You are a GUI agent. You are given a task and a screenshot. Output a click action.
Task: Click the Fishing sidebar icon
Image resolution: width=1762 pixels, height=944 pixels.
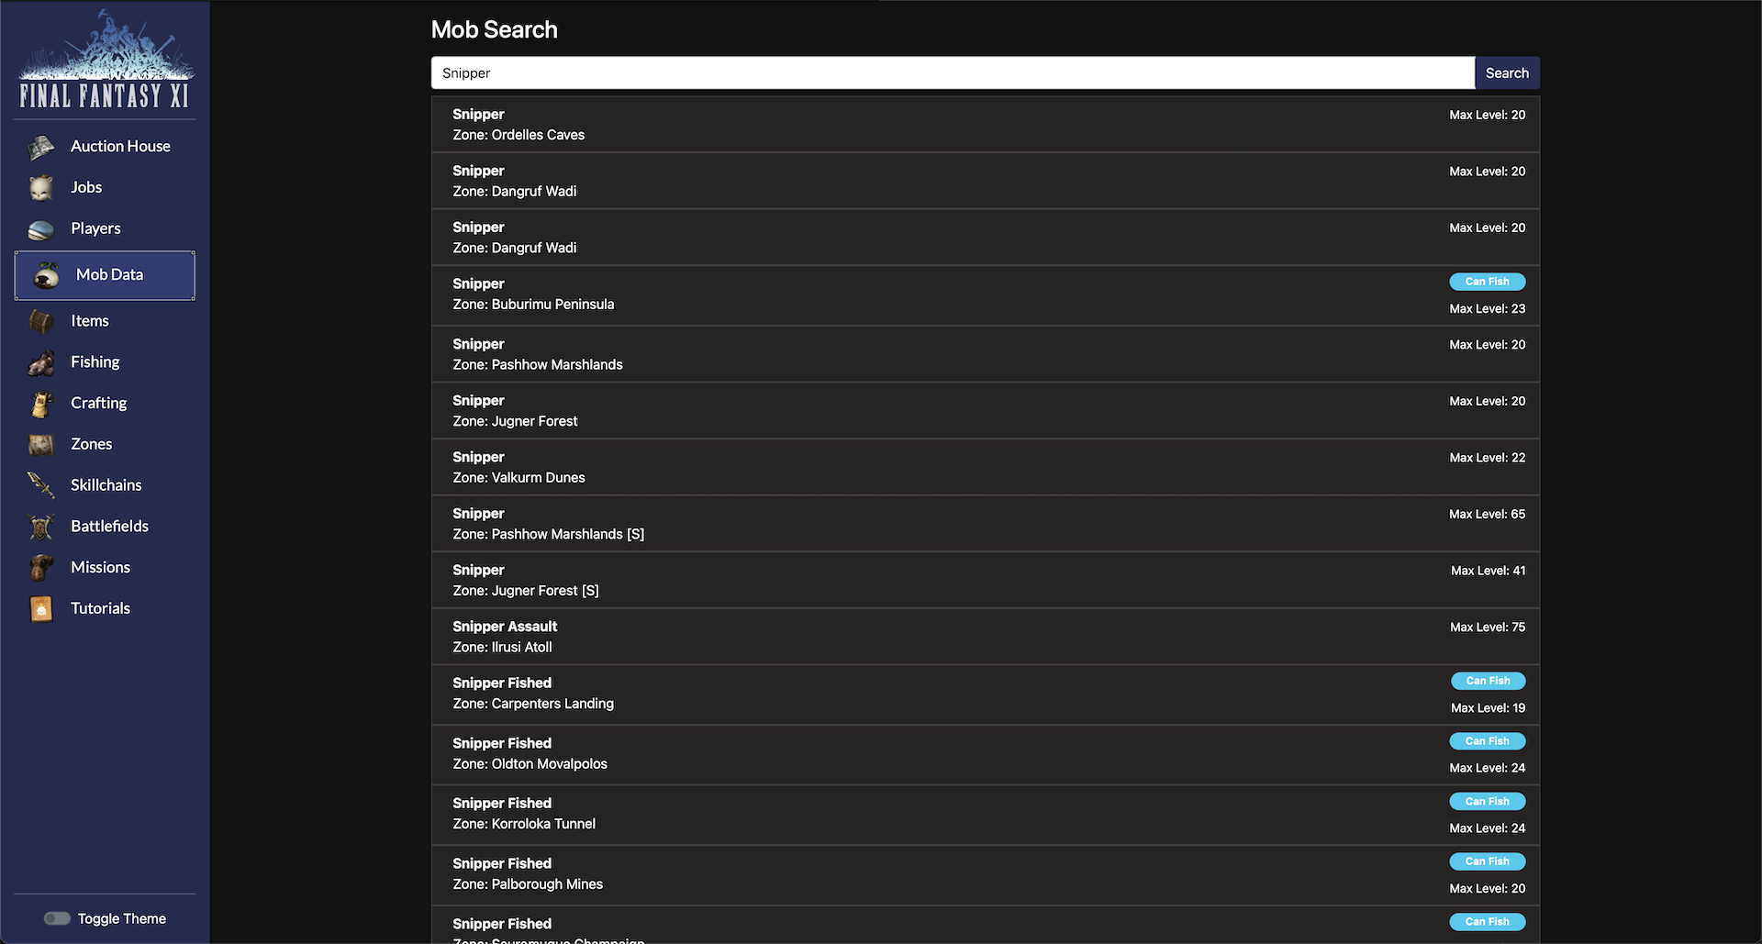(41, 363)
